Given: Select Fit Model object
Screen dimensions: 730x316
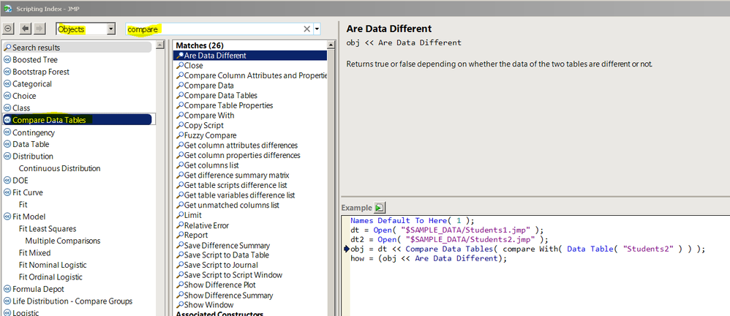Looking at the screenshot, I should pos(29,217).
